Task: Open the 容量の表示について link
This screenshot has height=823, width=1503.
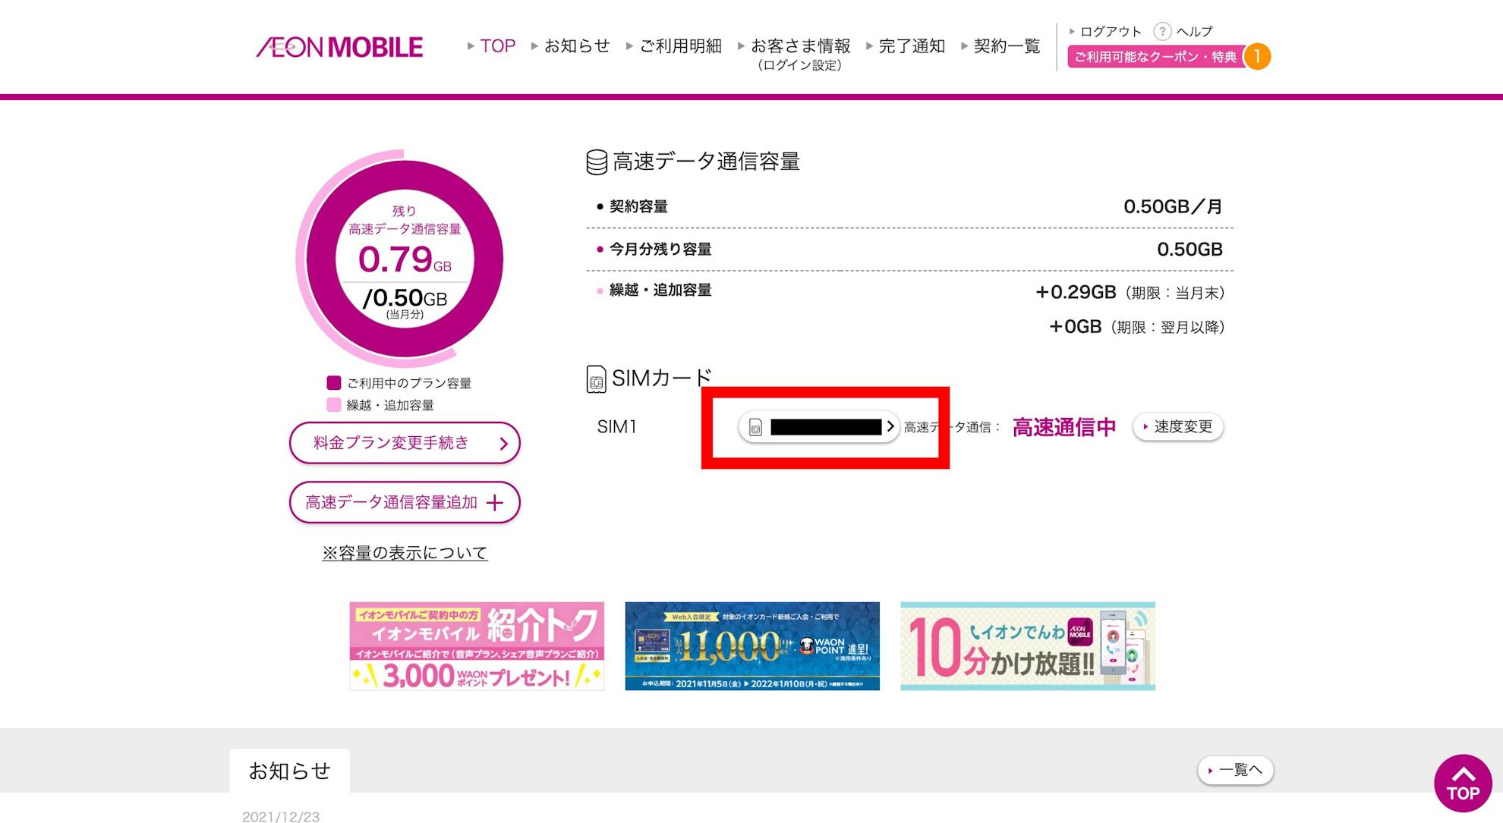Action: 405,553
